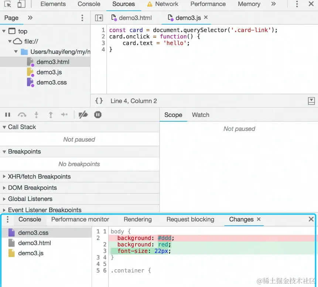Open navigator pane three-dot menu
318x287 pixels.
pyautogui.click(x=82, y=18)
